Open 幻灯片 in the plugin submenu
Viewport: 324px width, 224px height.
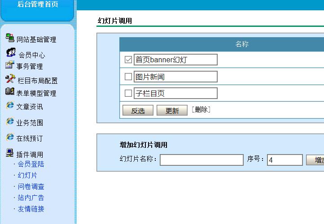pos(27,175)
